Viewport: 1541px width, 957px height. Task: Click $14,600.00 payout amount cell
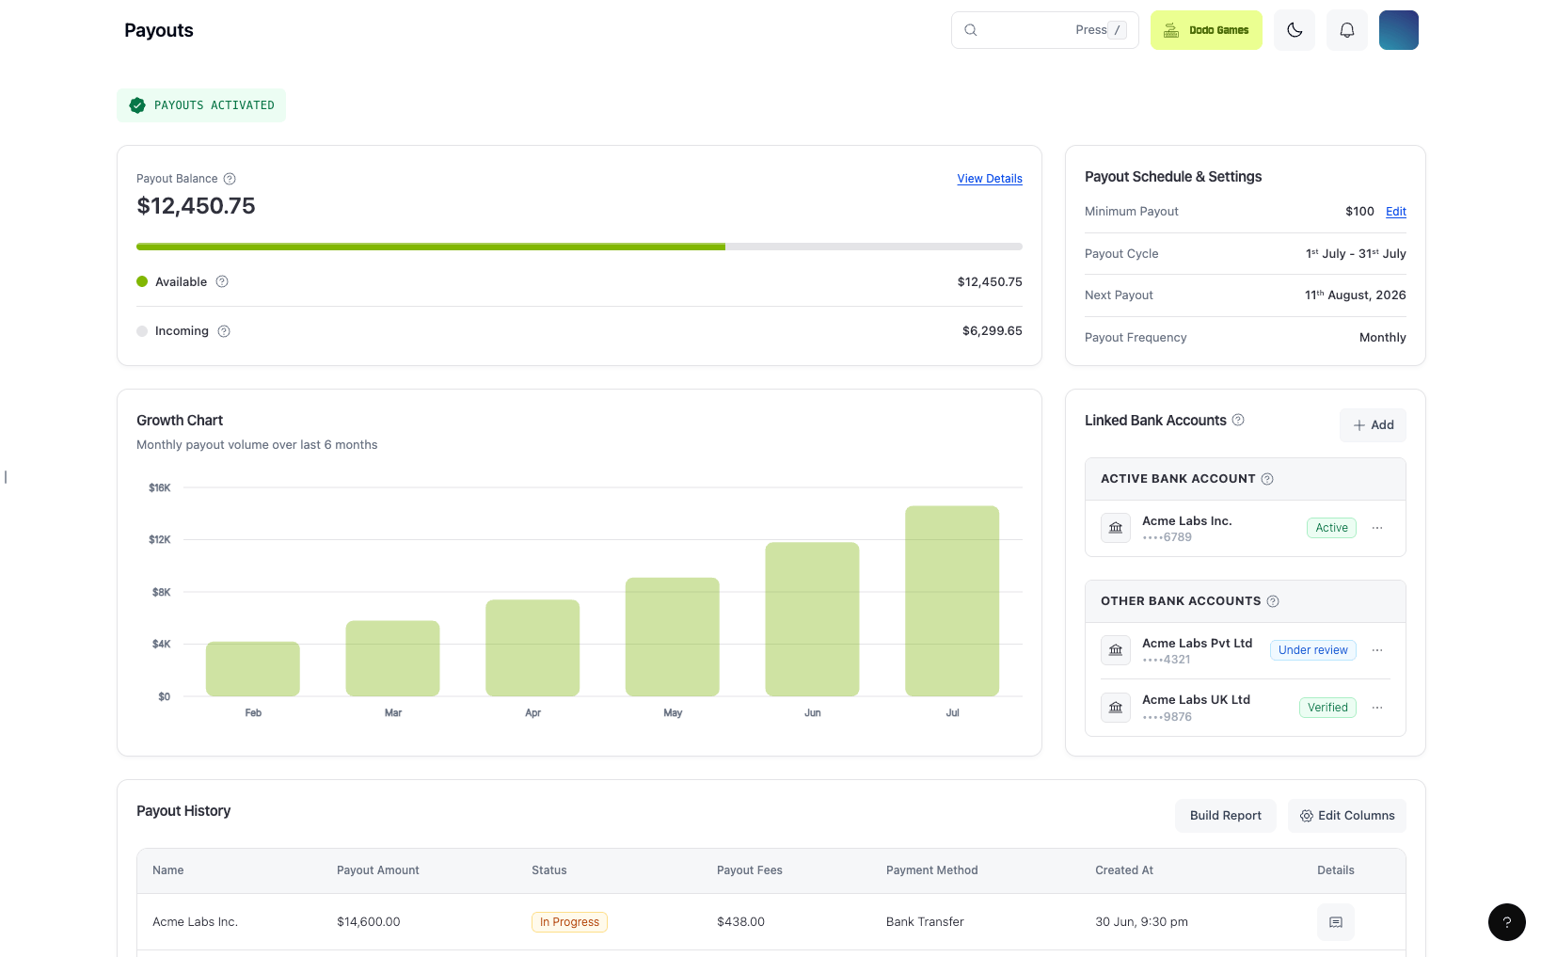[x=369, y=922]
